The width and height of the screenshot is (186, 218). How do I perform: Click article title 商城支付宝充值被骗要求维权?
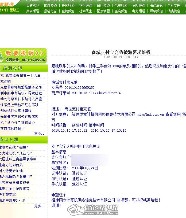(121, 52)
